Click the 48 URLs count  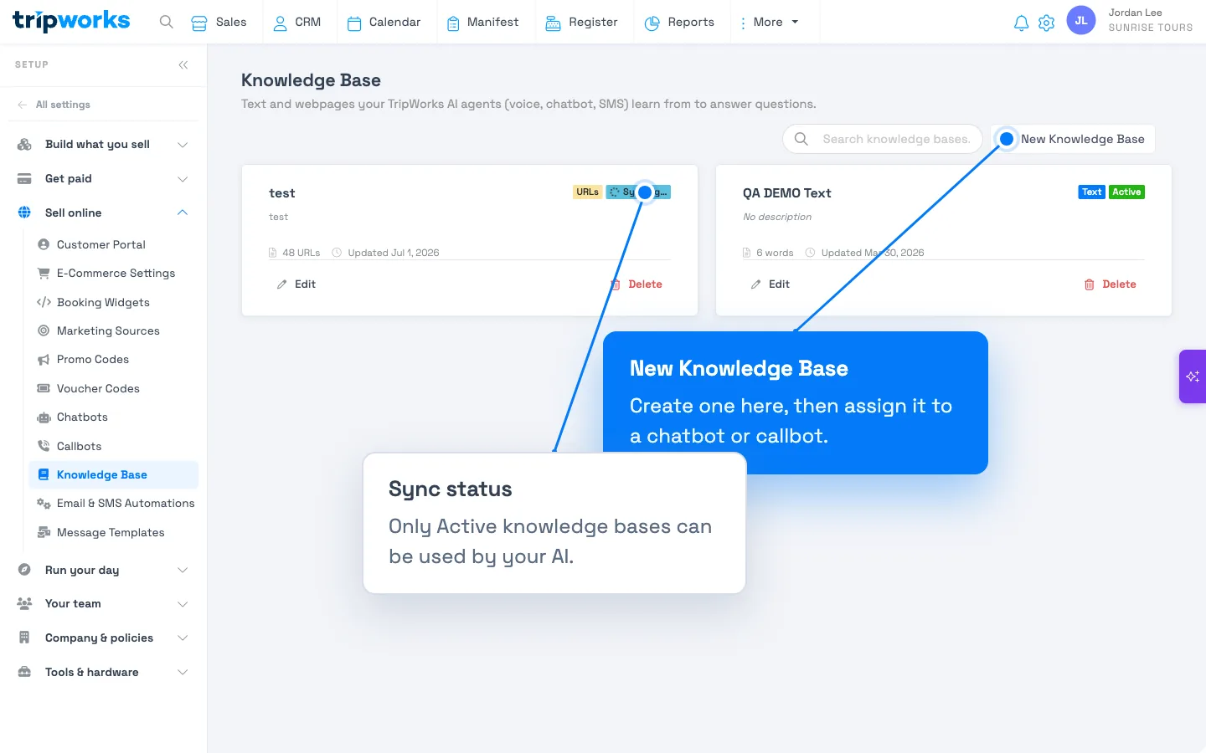294,253
